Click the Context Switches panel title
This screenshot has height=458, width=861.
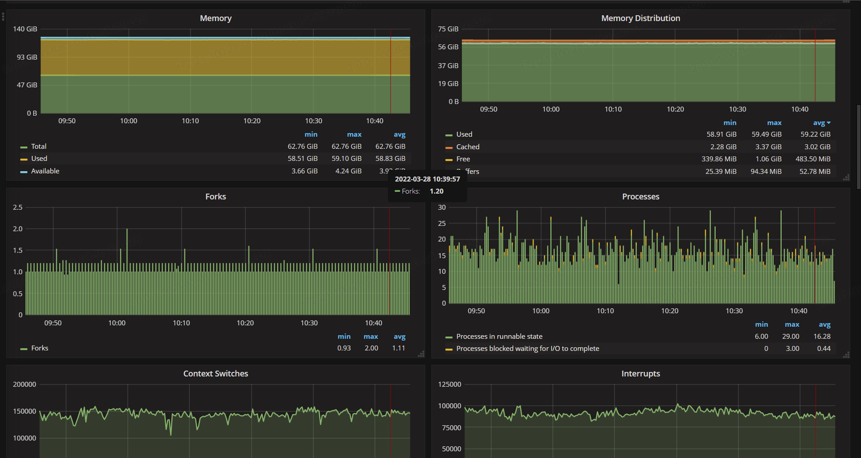coord(216,374)
